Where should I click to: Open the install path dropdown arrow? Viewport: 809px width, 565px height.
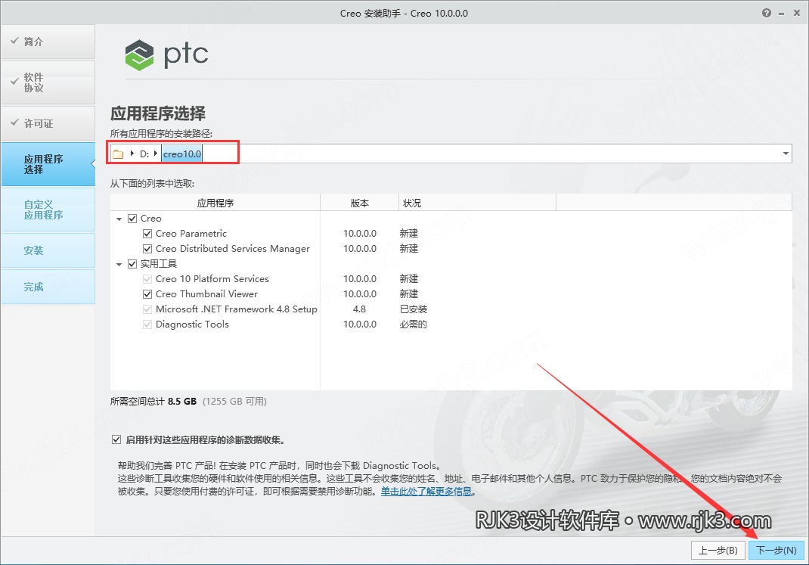[x=786, y=154]
